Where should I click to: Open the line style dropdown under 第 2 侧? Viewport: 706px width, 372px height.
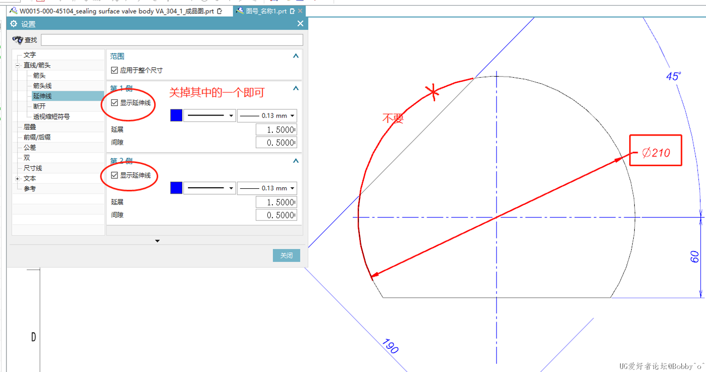[210, 188]
